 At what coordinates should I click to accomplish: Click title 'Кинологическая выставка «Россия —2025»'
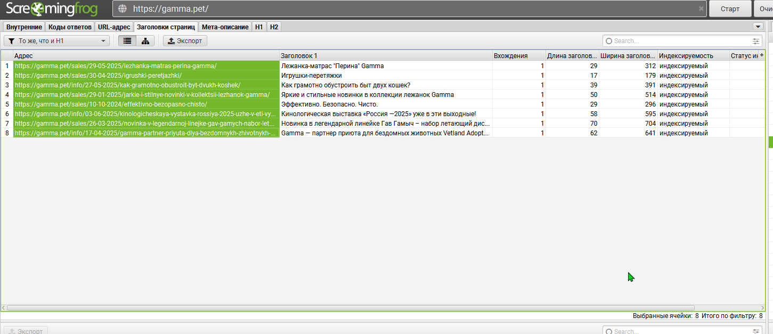pyautogui.click(x=378, y=113)
